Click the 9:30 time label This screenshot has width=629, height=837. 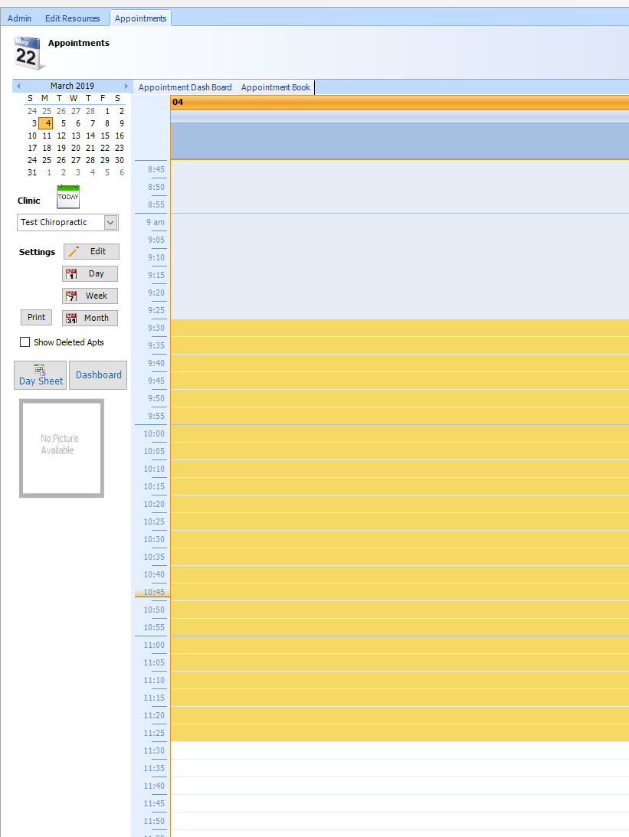click(x=156, y=328)
